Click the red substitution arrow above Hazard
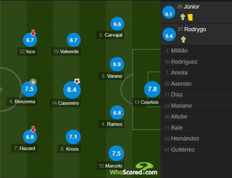 [33, 129]
